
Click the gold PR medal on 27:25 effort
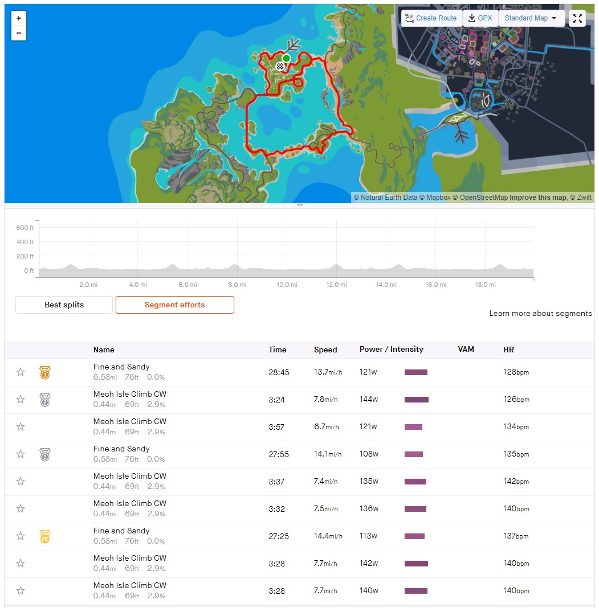point(45,536)
